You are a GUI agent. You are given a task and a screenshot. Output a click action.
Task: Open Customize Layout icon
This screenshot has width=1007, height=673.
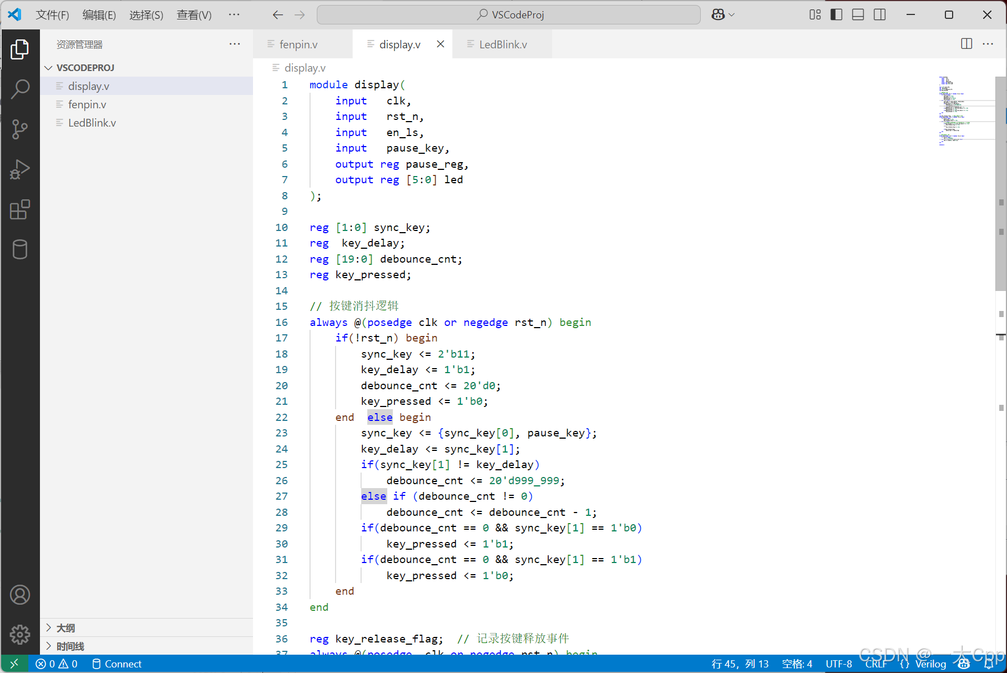point(815,15)
